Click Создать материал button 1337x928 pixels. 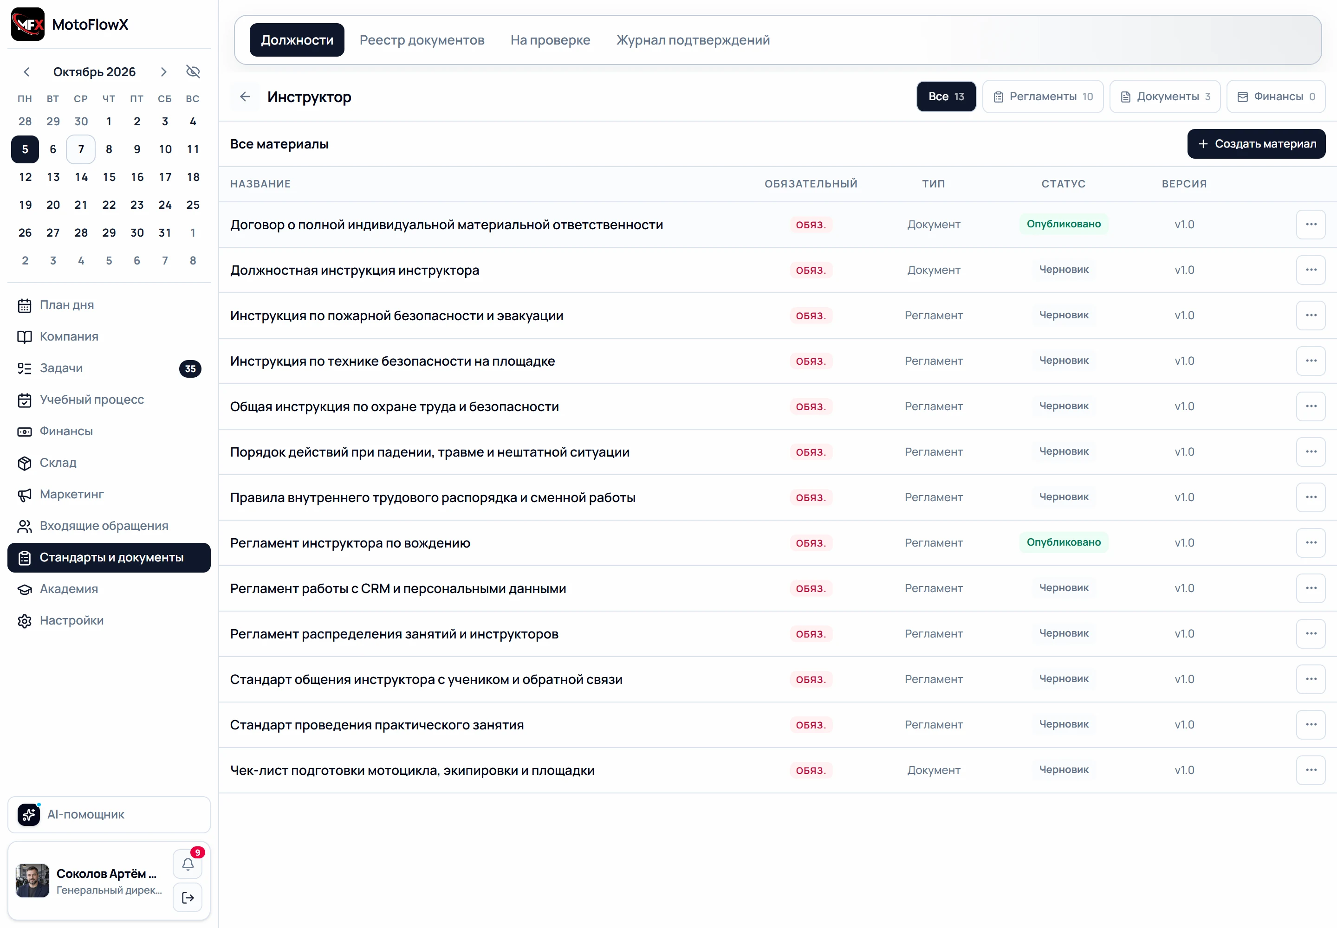pyautogui.click(x=1256, y=144)
